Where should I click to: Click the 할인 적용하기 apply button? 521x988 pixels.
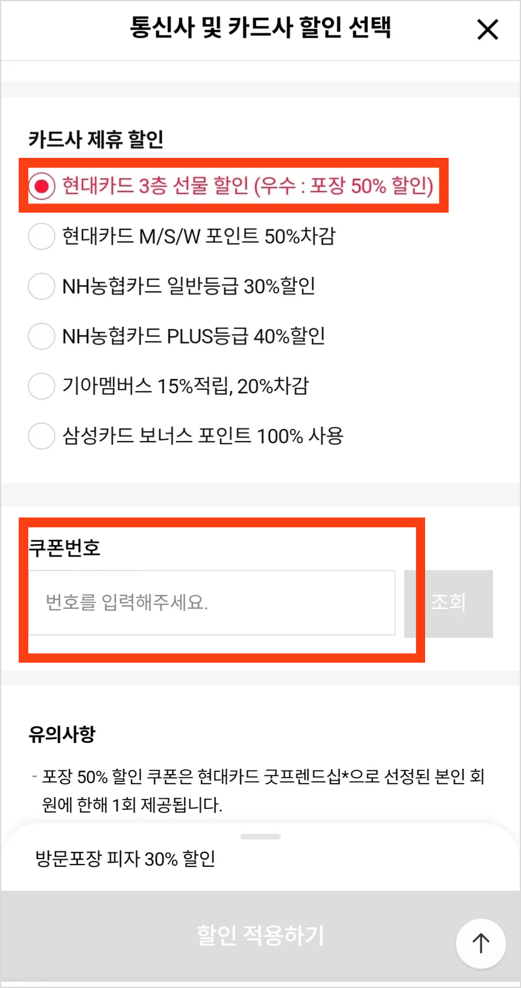(260, 935)
